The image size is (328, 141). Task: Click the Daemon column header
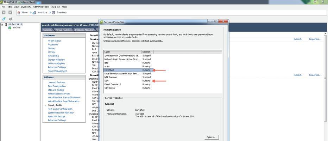coord(147,52)
